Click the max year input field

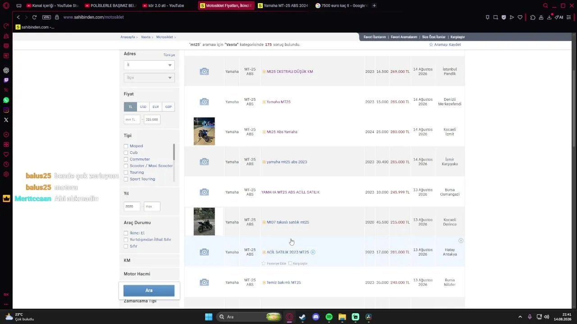(x=152, y=206)
